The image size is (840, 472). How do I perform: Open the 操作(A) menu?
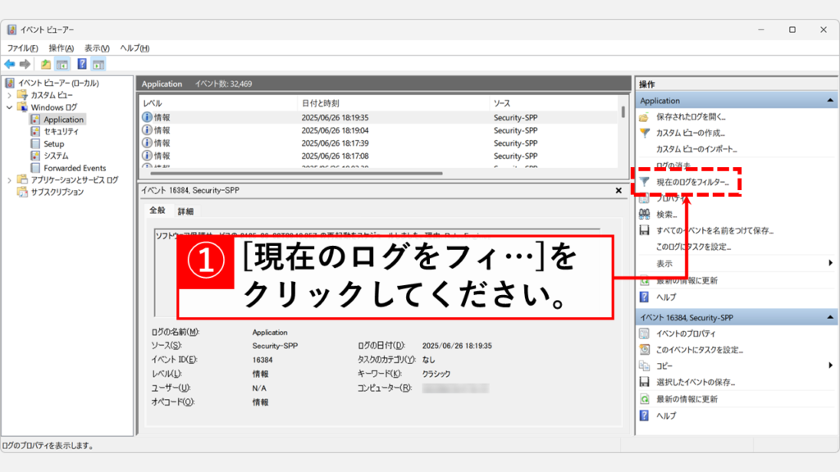click(x=61, y=48)
